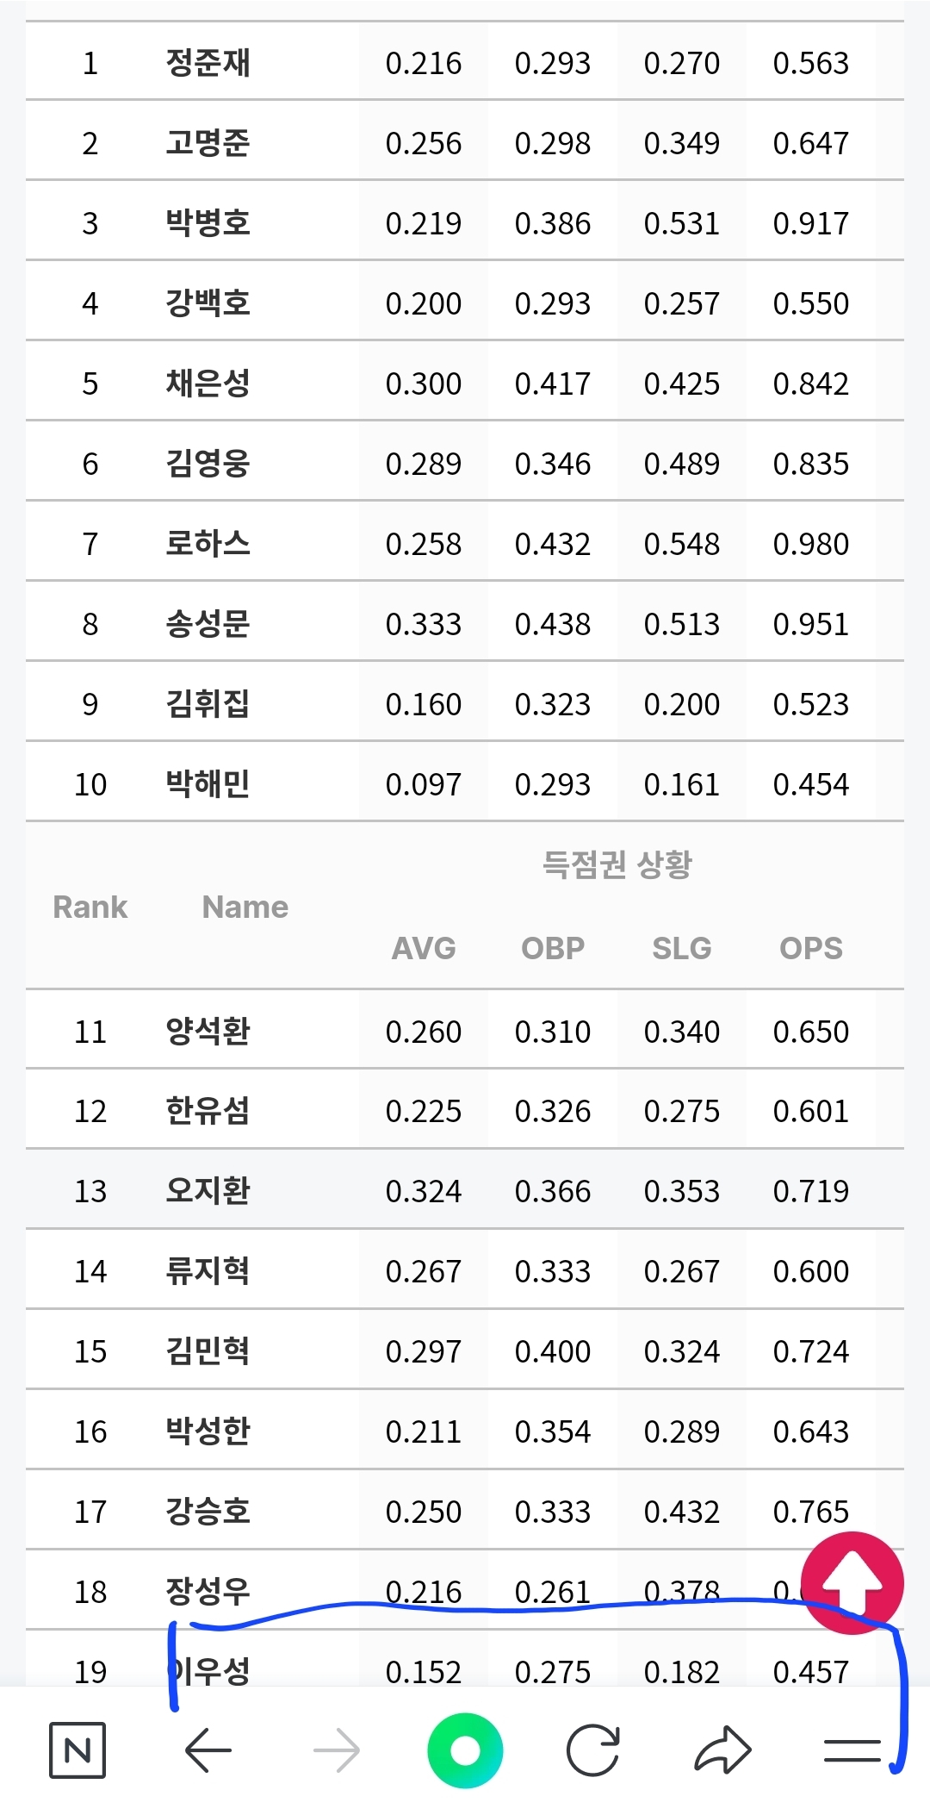Open player 로하스 in row 7
This screenshot has height=1815, width=930.
(208, 544)
